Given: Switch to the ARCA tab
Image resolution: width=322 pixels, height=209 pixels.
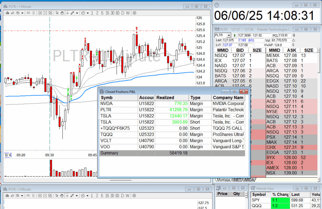Looking at the screenshot, I should click(249, 180).
